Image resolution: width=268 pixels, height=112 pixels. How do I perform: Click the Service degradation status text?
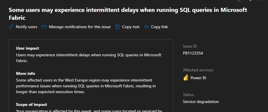tap(201, 102)
